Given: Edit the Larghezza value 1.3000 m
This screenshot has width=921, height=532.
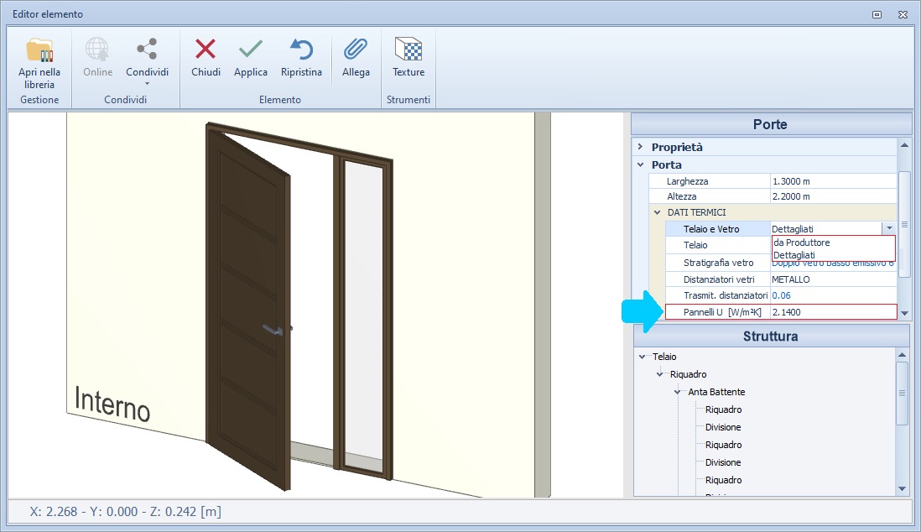Looking at the screenshot, I should (833, 181).
